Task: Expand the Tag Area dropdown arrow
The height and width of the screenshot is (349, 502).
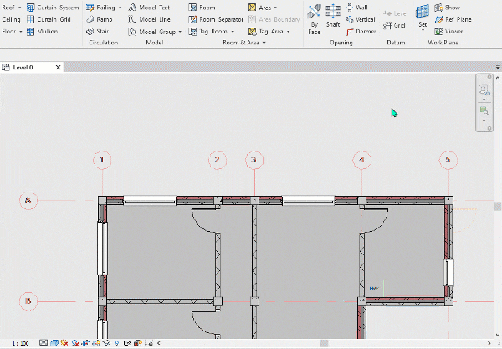Action: coord(288,31)
